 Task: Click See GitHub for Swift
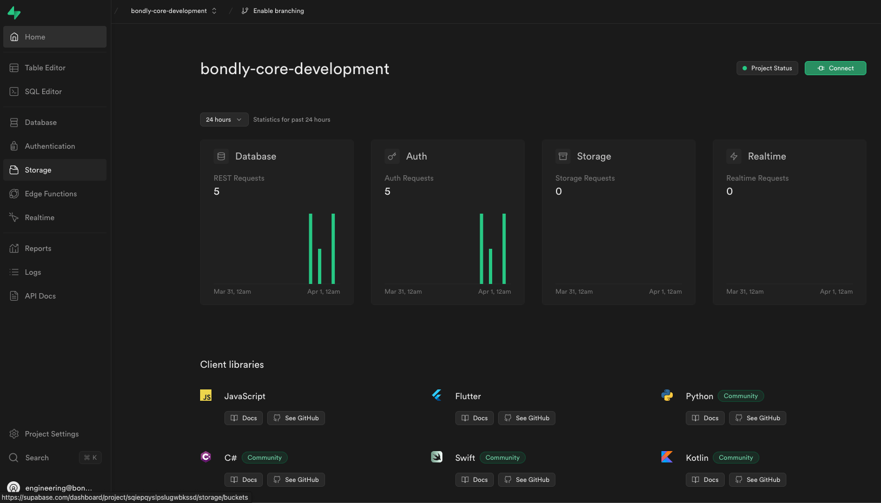click(527, 480)
